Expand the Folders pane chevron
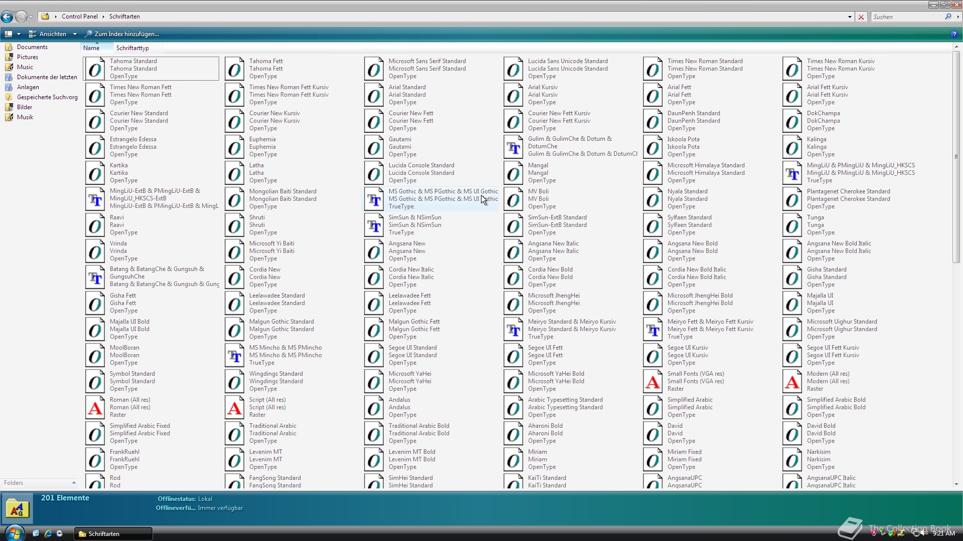963x541 pixels. (74, 483)
